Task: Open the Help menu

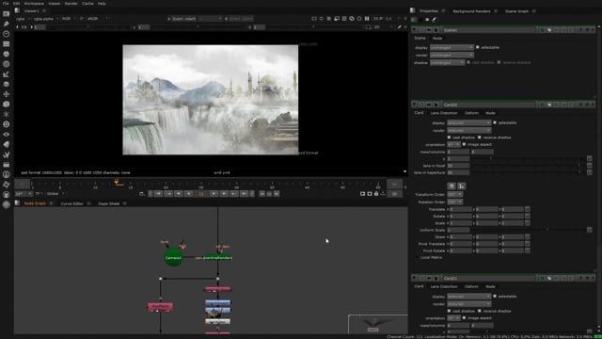Action: coord(102,3)
